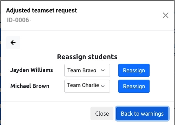Click the chevron beside Team Bravo
175x125 pixels.
point(103,70)
